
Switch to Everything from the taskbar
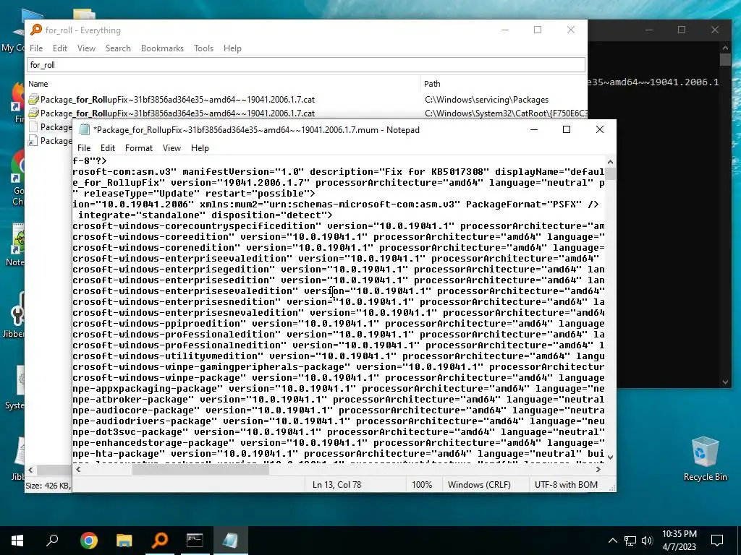[x=160, y=541]
